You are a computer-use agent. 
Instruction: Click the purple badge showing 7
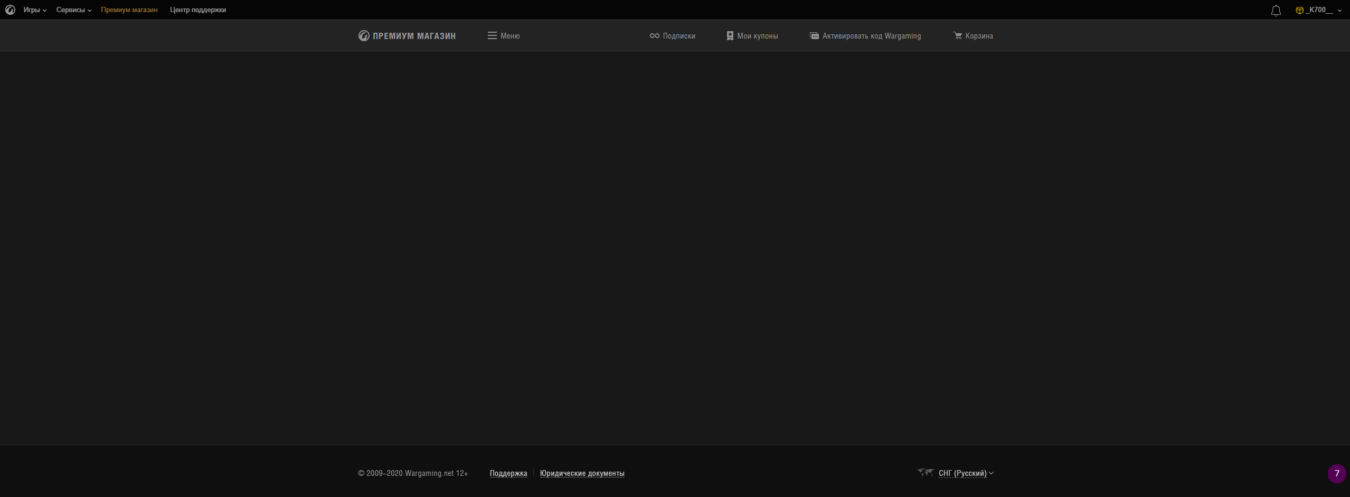tap(1337, 474)
